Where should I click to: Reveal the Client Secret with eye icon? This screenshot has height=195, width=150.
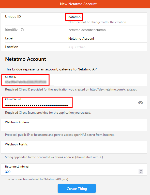click(x=141, y=103)
